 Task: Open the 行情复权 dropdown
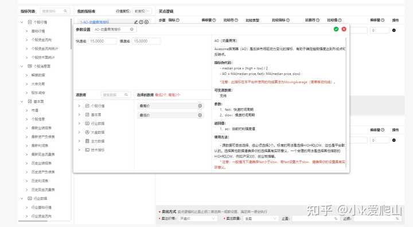coord(142,11)
